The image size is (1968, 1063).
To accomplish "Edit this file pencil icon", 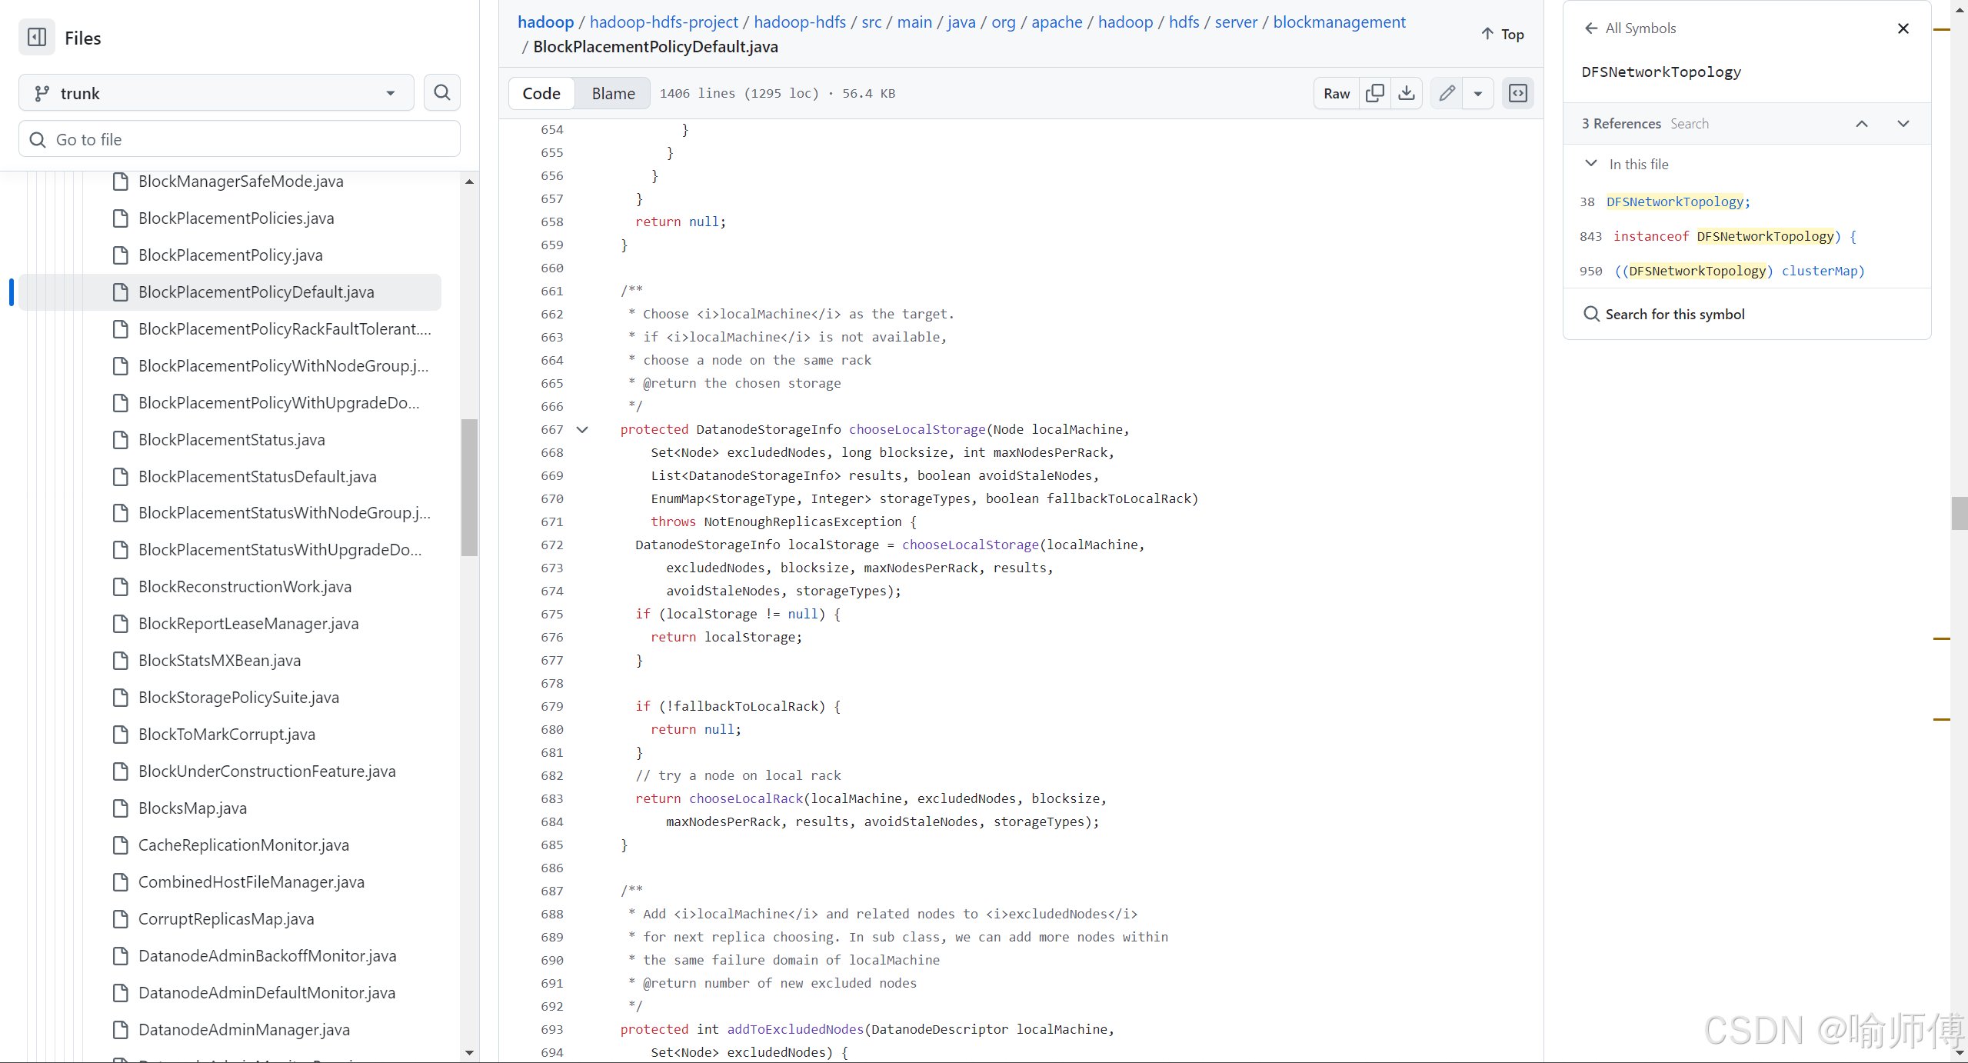I will coord(1447,93).
